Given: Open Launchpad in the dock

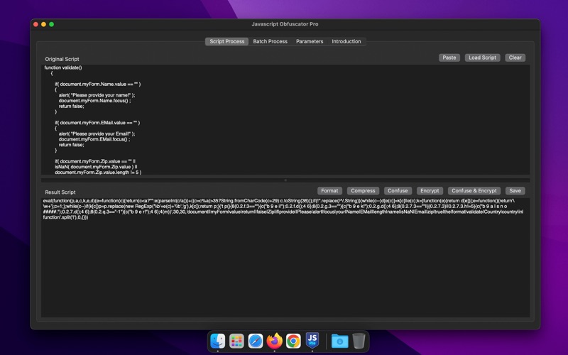Looking at the screenshot, I should click(x=236, y=341).
